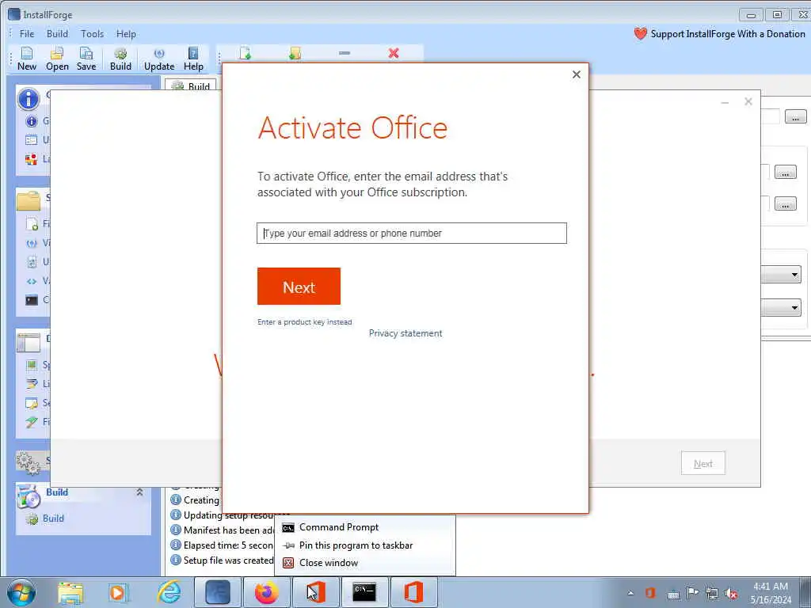Click the rightmost Office taskbar icon
Image resolution: width=811 pixels, height=608 pixels.
413,592
